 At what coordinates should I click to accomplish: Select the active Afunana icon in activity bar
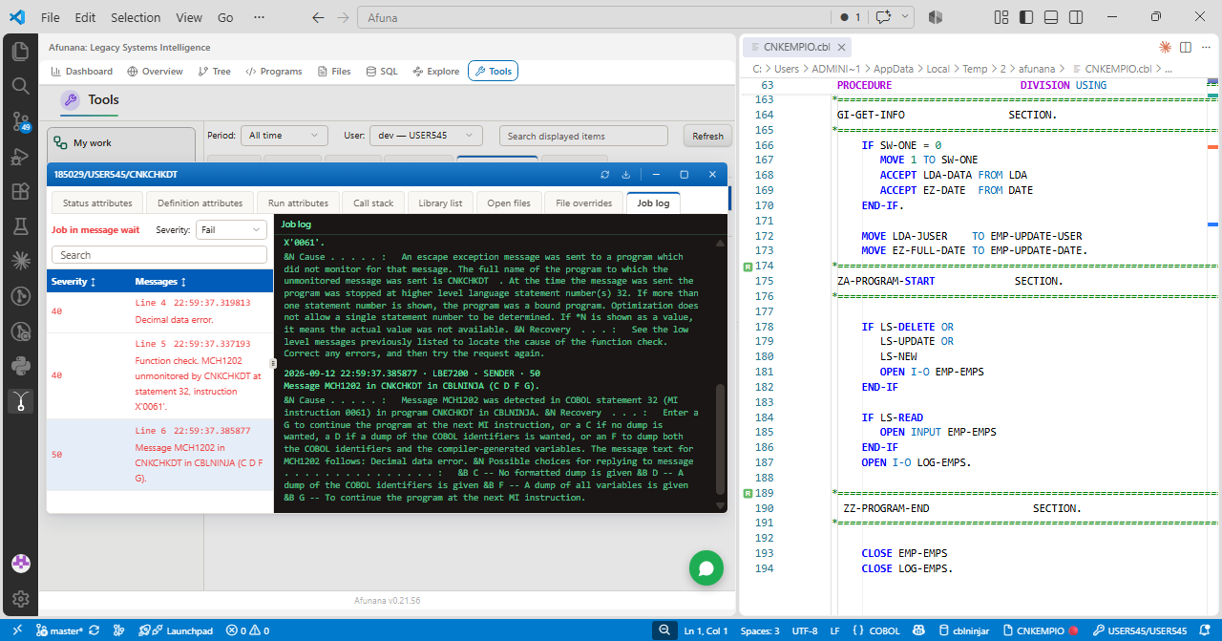[x=20, y=400]
